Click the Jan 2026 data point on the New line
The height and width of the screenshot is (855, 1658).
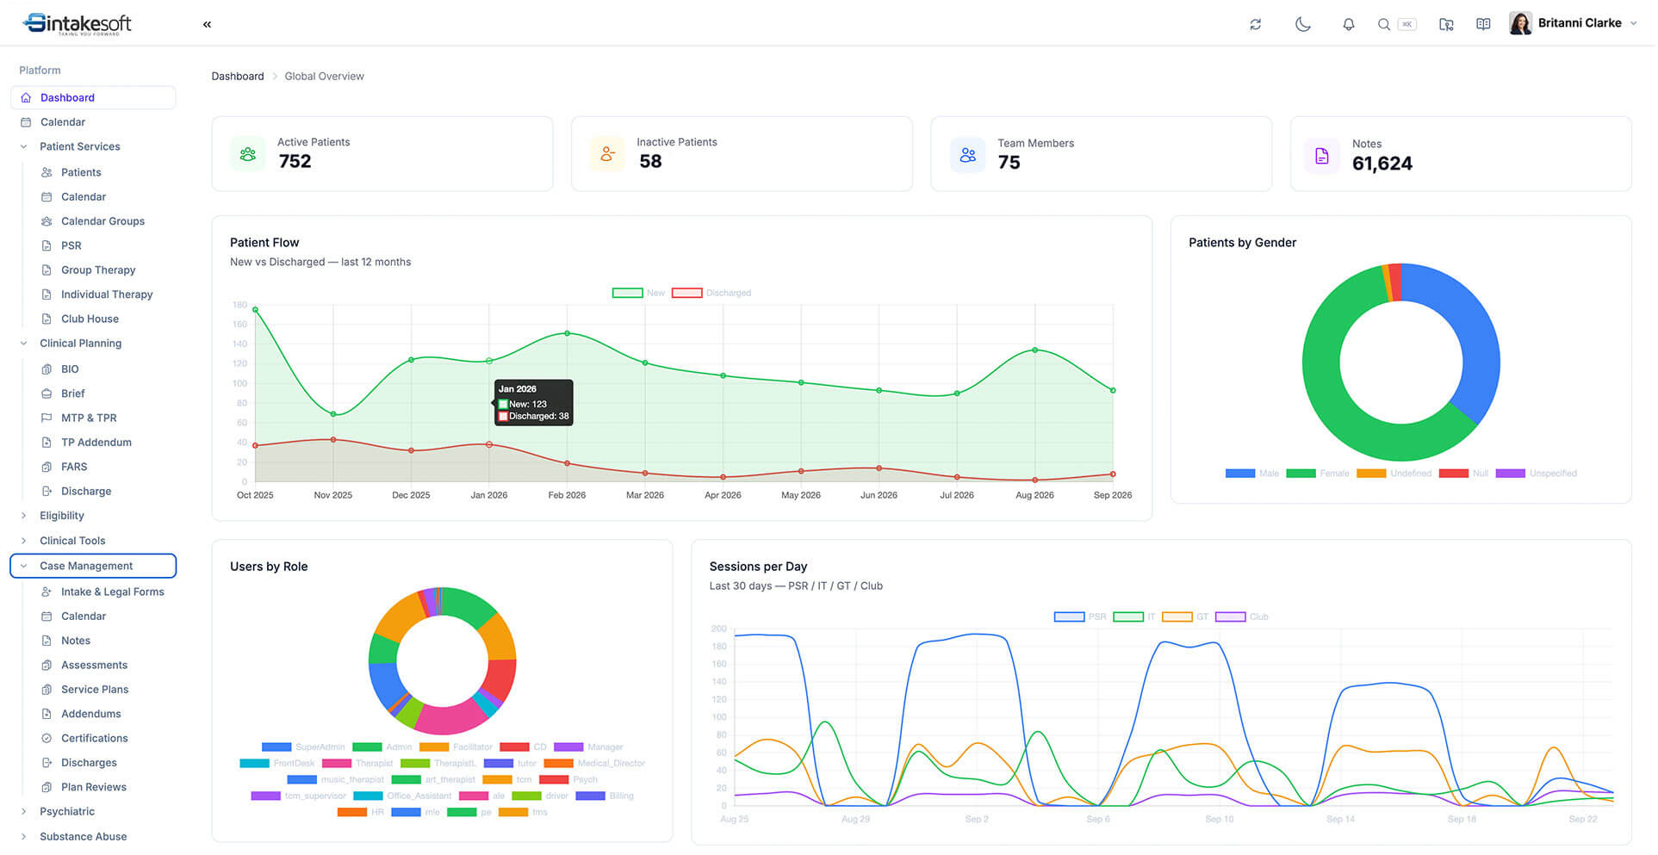tap(489, 361)
